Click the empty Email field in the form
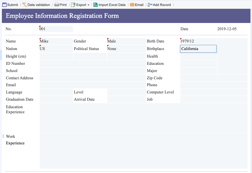The width and height of the screenshot is (252, 173). click(x=92, y=85)
